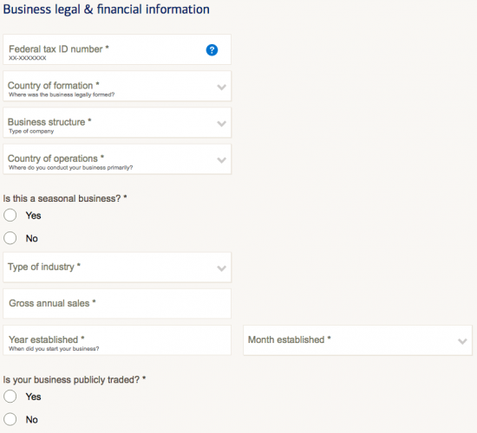Screen dimensions: 477x433
Task: Expand the Country of operations dropdown
Action: pos(117,159)
